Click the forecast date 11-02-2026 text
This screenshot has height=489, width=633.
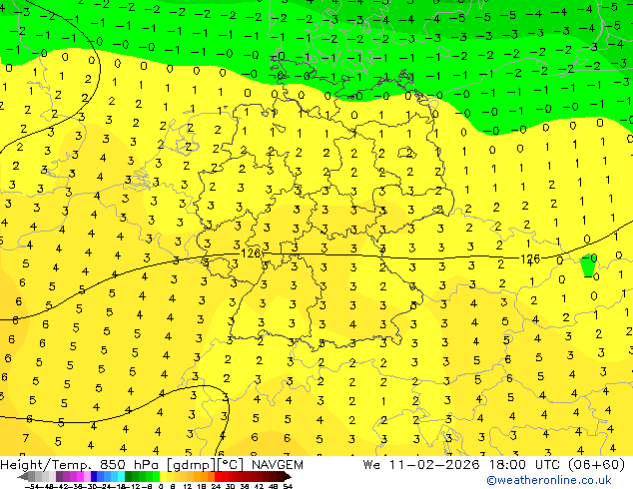click(x=434, y=465)
